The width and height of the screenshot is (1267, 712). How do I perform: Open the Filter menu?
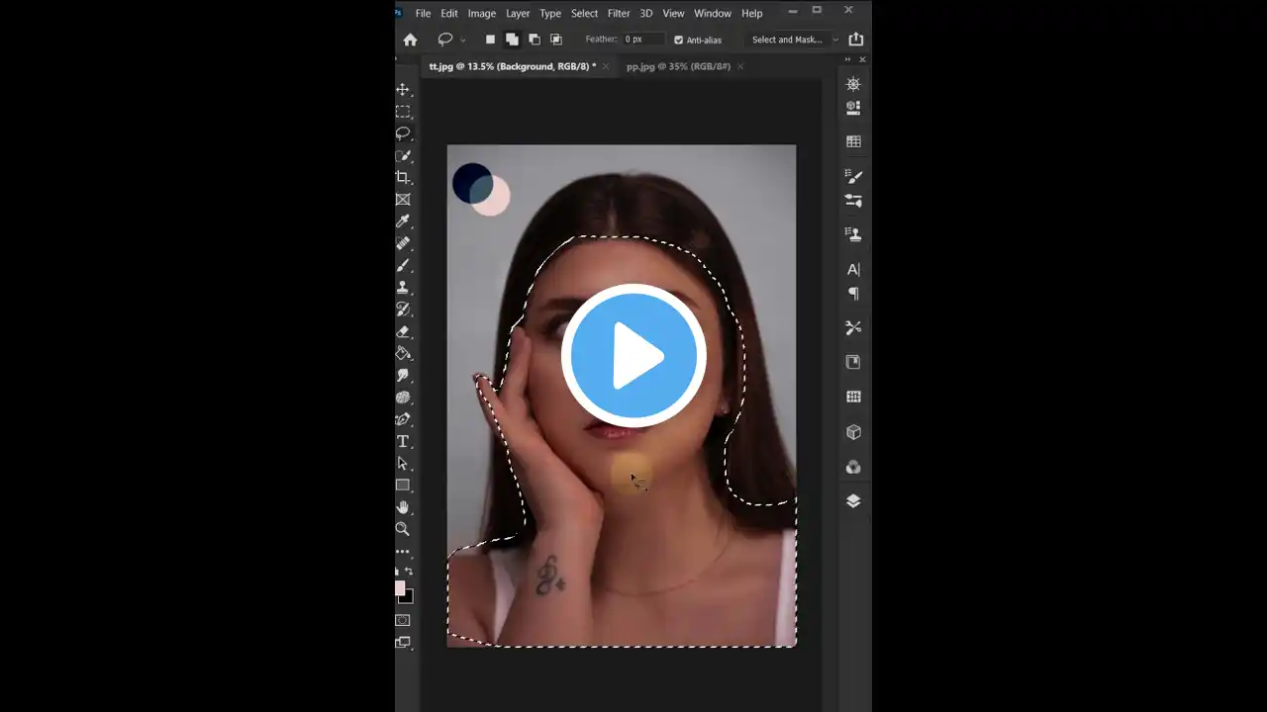[x=618, y=13]
